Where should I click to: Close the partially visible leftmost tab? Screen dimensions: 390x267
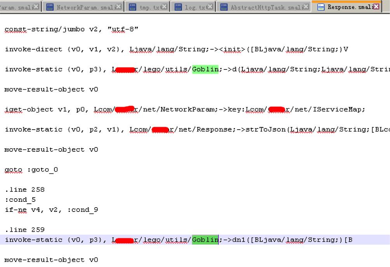[x=36, y=7]
